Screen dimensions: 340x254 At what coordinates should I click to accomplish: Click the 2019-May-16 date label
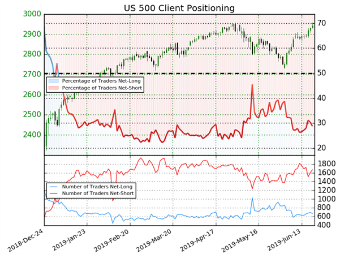pos(240,240)
